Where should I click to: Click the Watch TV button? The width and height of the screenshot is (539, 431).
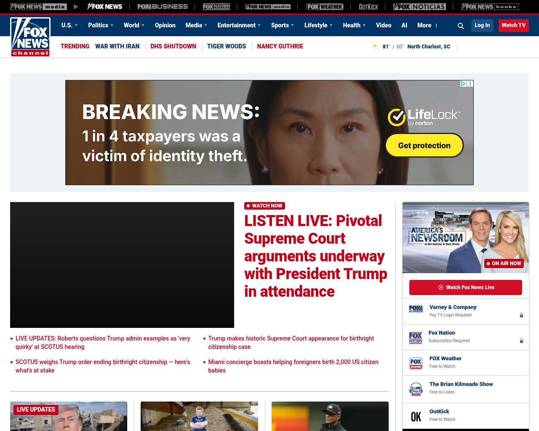tap(514, 25)
